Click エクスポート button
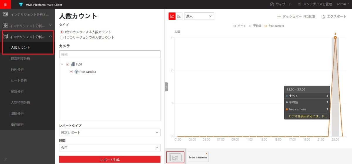Viewport: 352px width, 164px height. click(334, 16)
